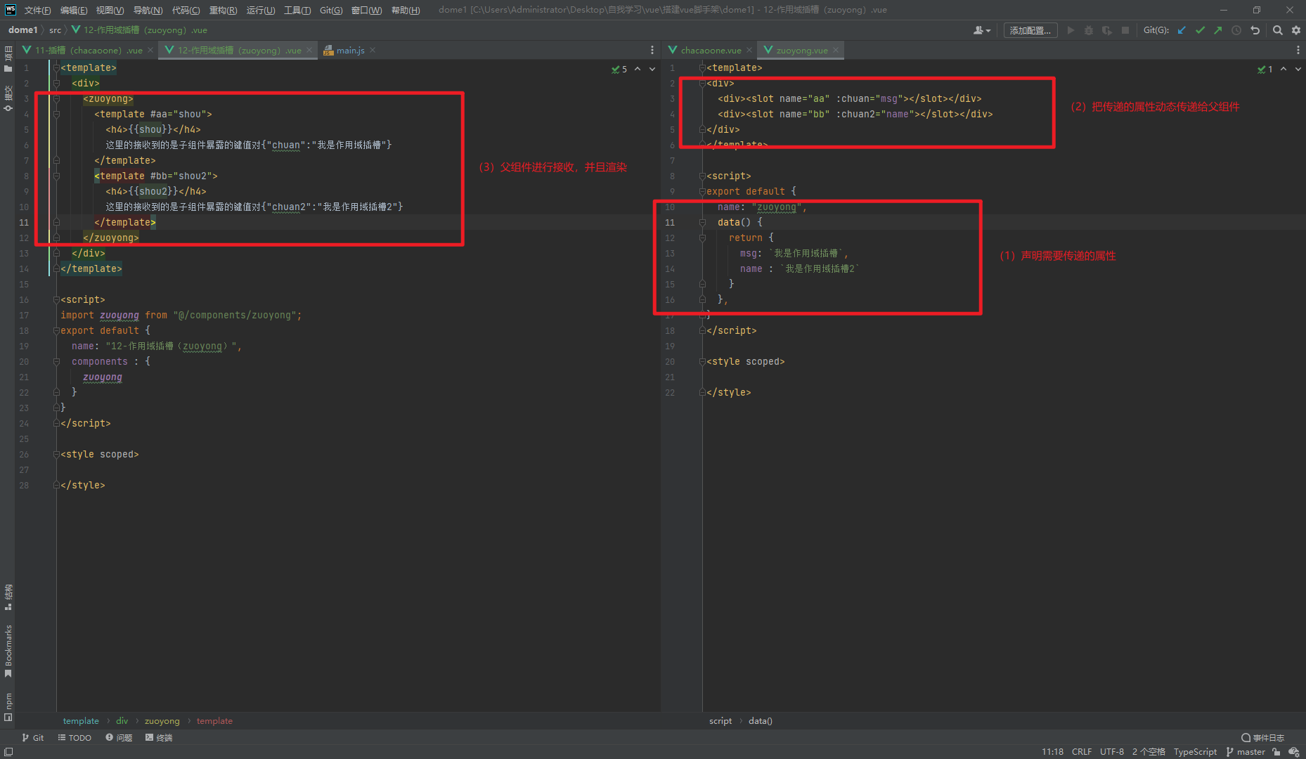Click the Git commit checkmark icon

click(1200, 30)
